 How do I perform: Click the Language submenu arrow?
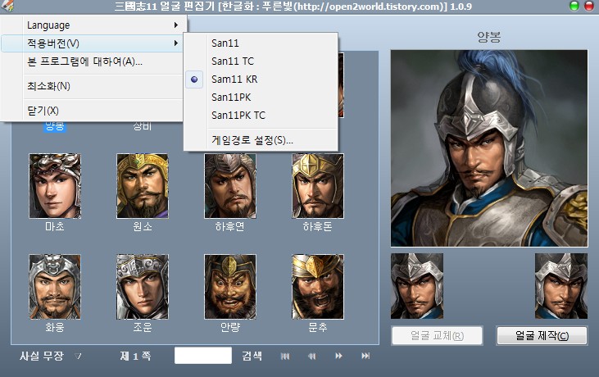175,25
